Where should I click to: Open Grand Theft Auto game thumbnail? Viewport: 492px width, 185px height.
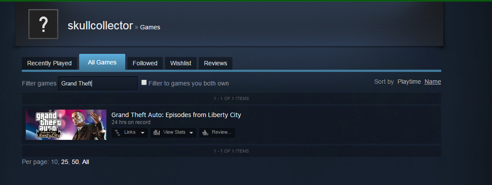tap(66, 125)
